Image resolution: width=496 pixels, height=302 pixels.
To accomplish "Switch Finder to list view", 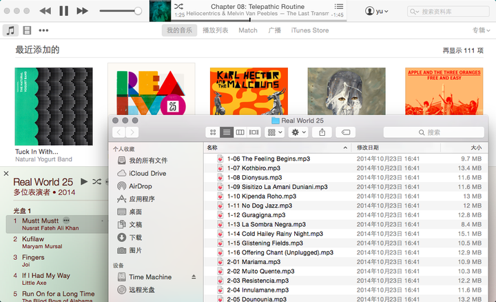I will 227,132.
